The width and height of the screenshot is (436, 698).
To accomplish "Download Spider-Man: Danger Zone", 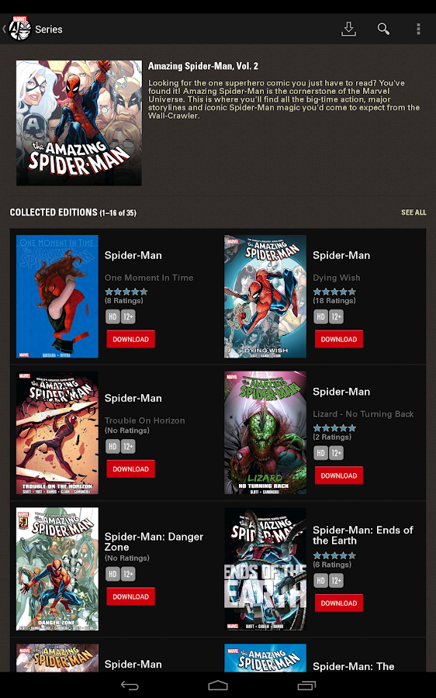I will coord(130,596).
